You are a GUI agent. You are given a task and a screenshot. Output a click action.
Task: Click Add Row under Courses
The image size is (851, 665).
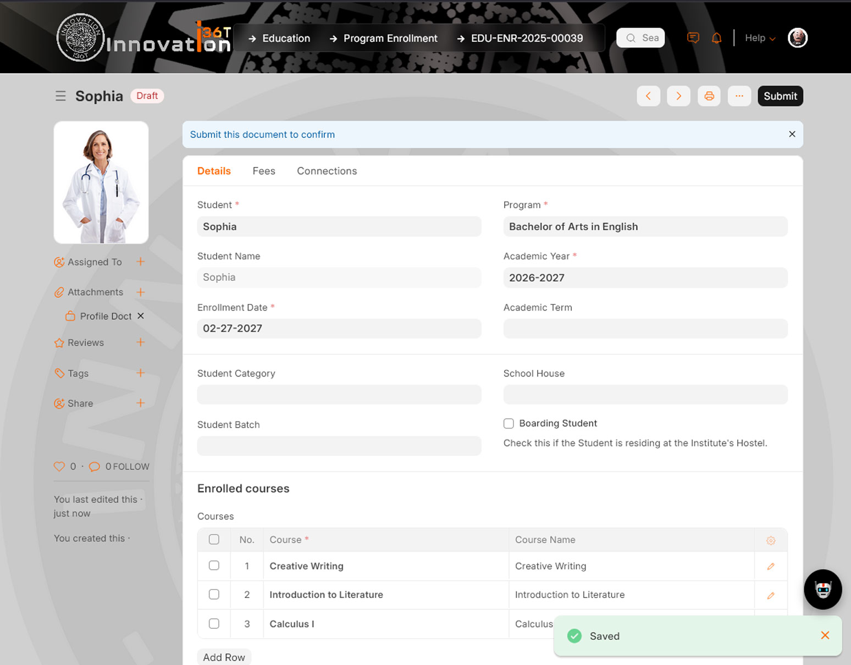pos(224,657)
